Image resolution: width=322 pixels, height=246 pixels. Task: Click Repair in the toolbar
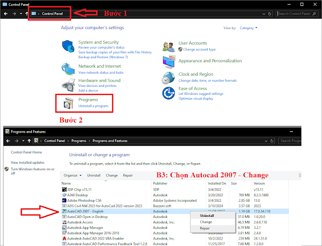(x=128, y=175)
